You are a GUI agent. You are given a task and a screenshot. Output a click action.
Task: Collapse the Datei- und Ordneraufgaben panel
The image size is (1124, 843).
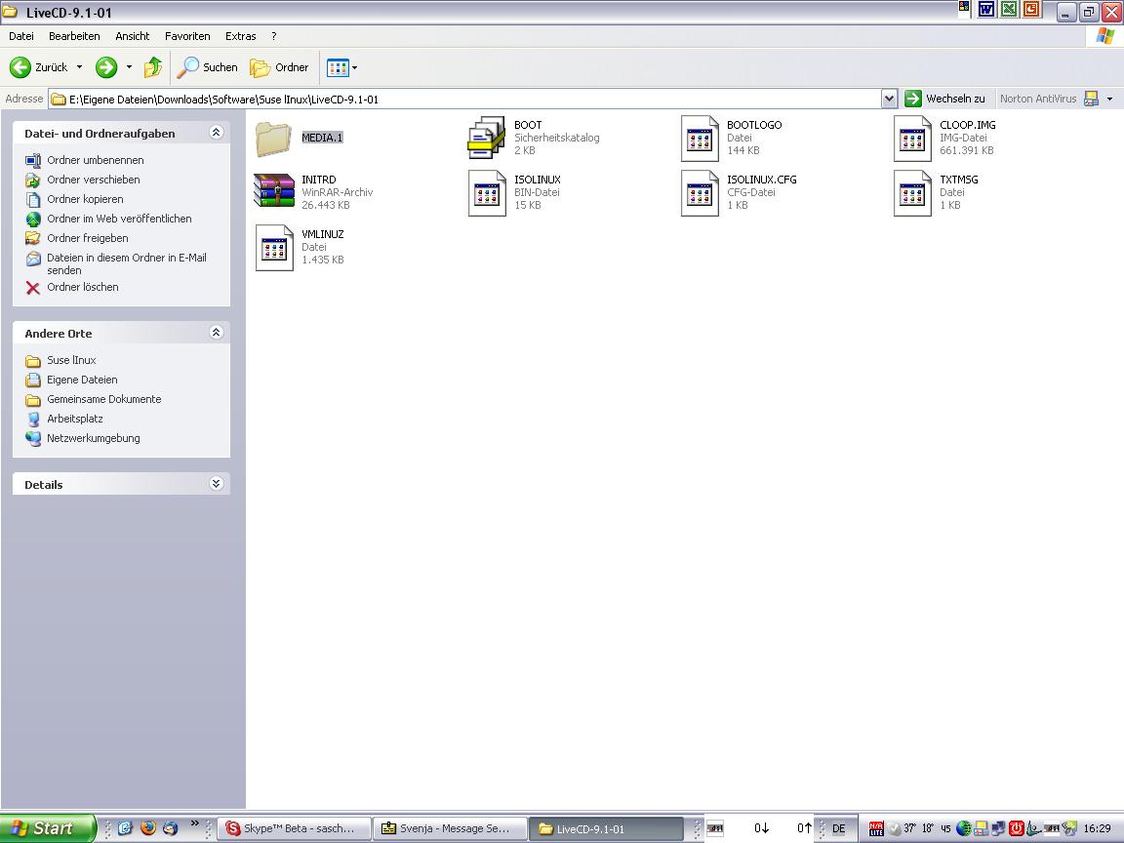pyautogui.click(x=216, y=133)
